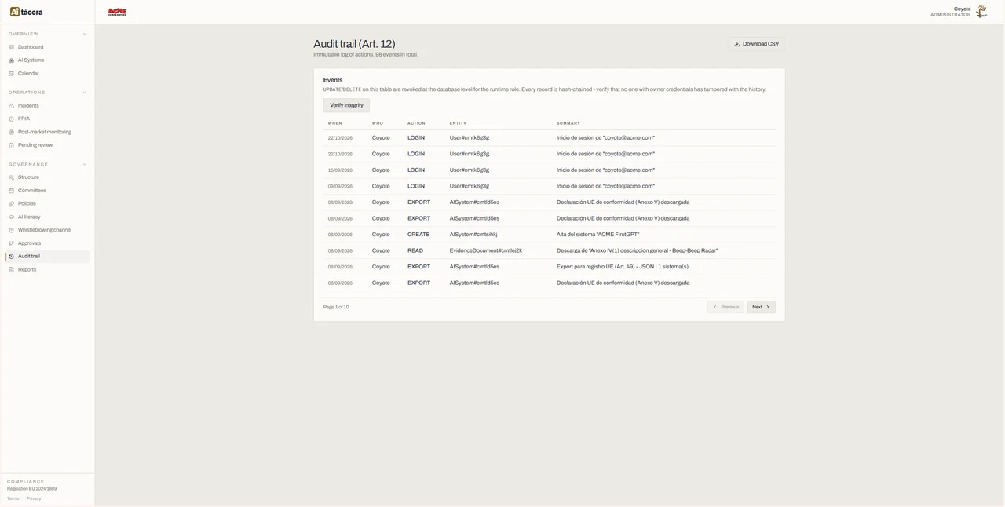
Task: Download the audit trail as CSV
Action: [756, 44]
